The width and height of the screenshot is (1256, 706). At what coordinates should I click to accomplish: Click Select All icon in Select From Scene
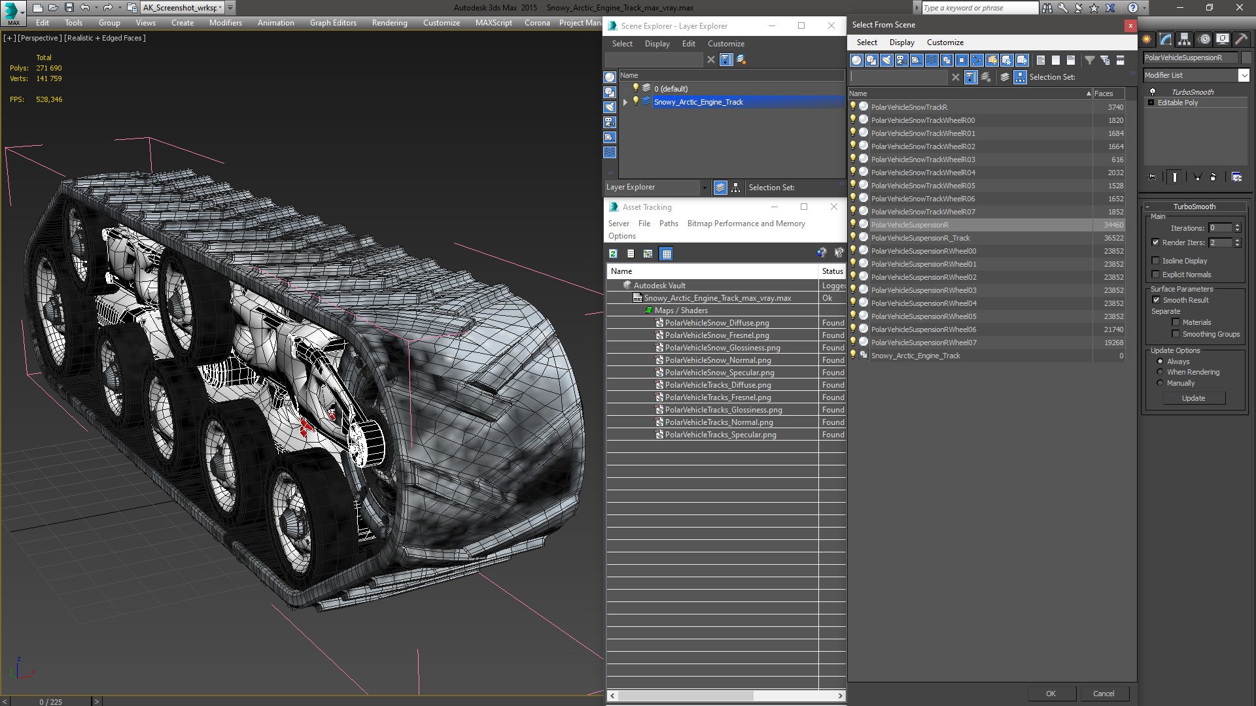tap(1041, 60)
